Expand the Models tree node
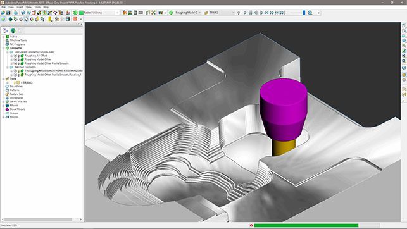The width and height of the screenshot is (407, 229). (3, 106)
